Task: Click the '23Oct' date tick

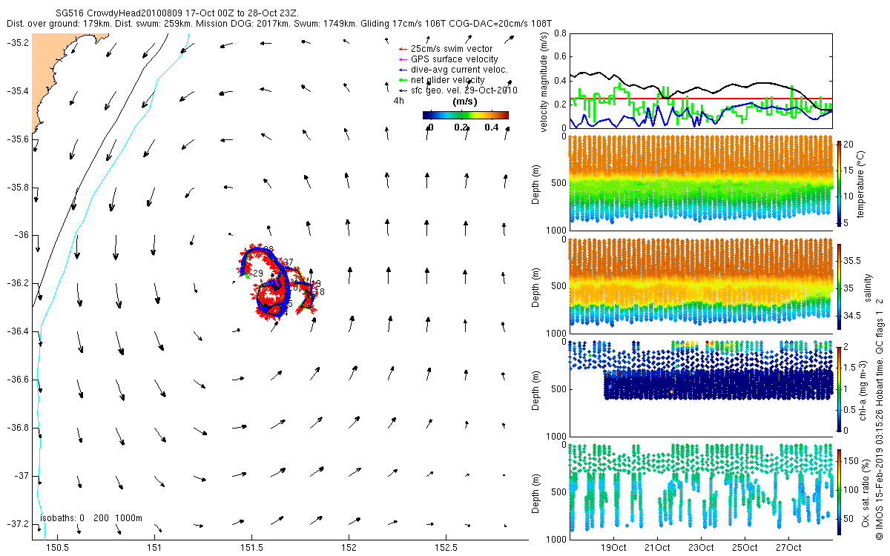Action: pyautogui.click(x=701, y=548)
